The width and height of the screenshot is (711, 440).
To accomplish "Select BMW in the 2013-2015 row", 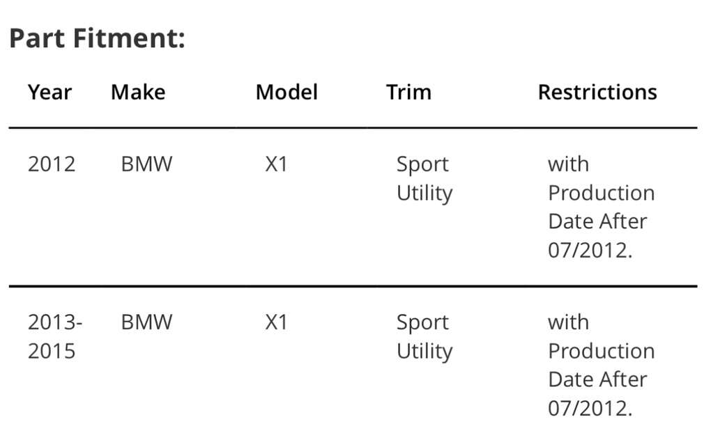I will 146,322.
